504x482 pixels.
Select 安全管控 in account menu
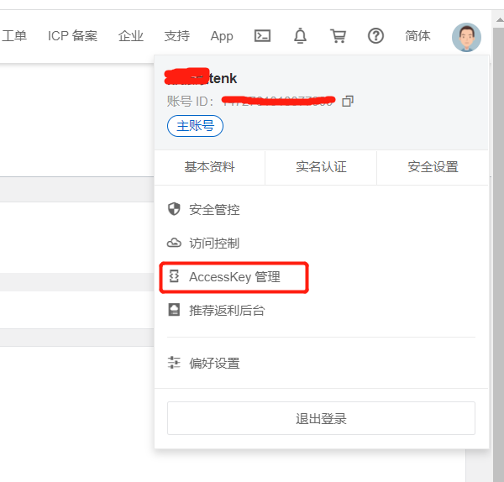(214, 209)
